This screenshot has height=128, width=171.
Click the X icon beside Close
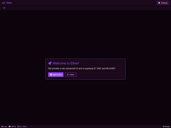coord(68,75)
